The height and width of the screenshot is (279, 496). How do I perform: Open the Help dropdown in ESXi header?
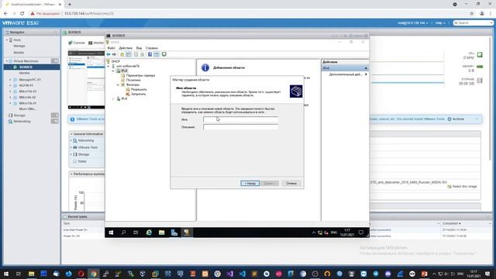tap(440, 23)
